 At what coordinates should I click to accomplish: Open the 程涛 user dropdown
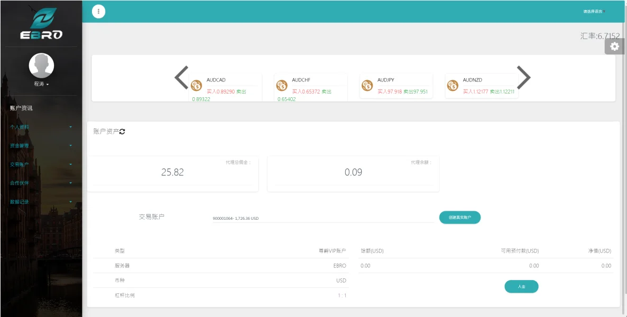click(41, 84)
